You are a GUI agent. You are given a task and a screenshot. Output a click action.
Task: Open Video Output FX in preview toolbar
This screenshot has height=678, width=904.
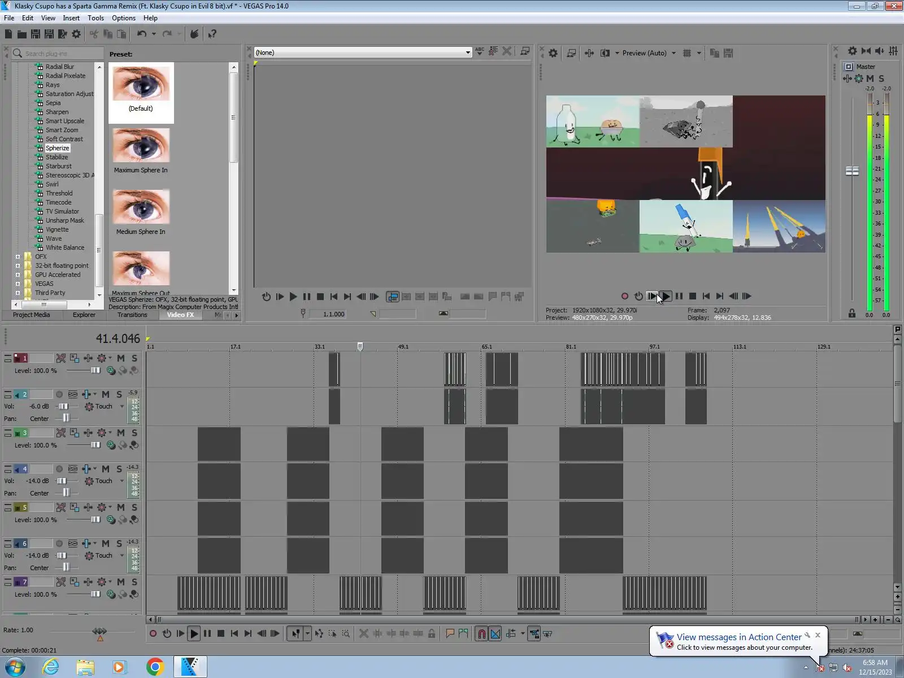pyautogui.click(x=589, y=53)
